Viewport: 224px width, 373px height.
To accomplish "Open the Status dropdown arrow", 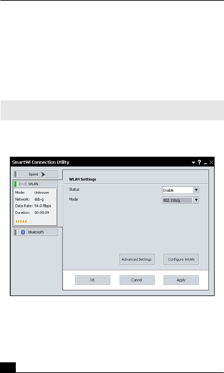I will (x=196, y=190).
